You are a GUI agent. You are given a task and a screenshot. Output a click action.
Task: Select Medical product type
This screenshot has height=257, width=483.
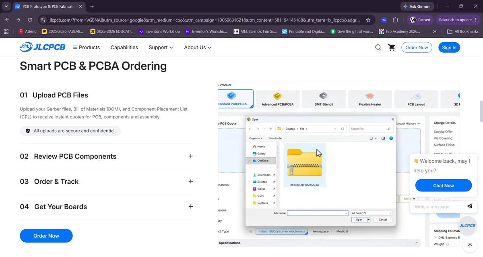pos(342,231)
